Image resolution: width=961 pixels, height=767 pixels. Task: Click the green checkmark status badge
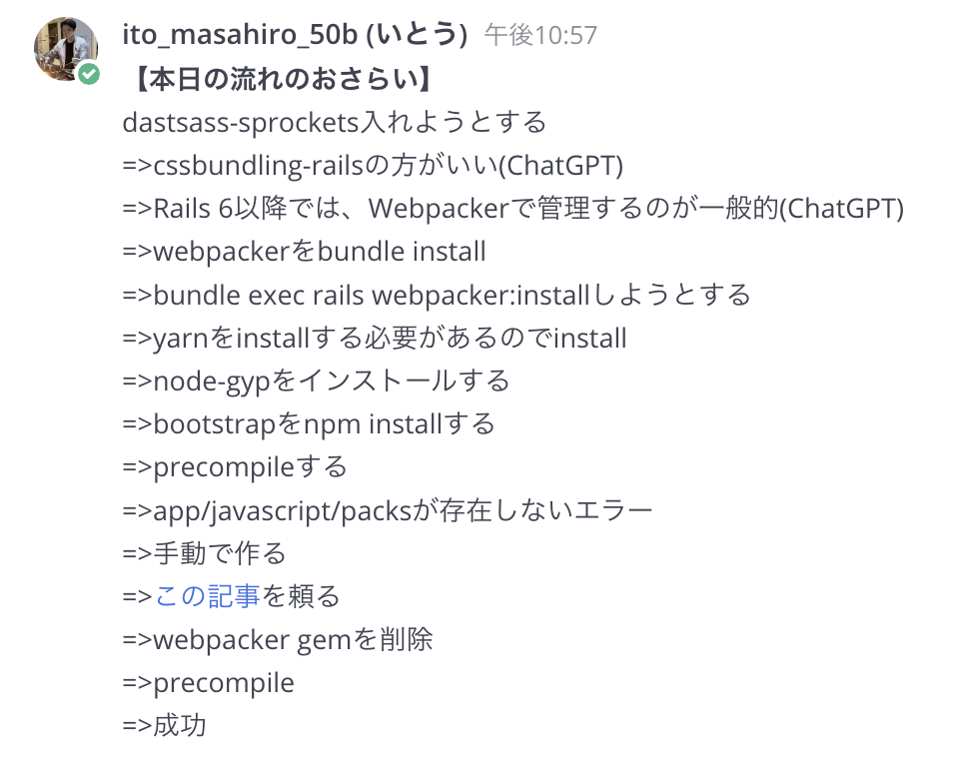[89, 74]
